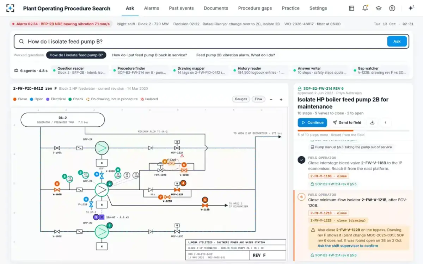Click the warning triangle near MOV-112A
Screen dimensions: 423x264
coord(182,155)
